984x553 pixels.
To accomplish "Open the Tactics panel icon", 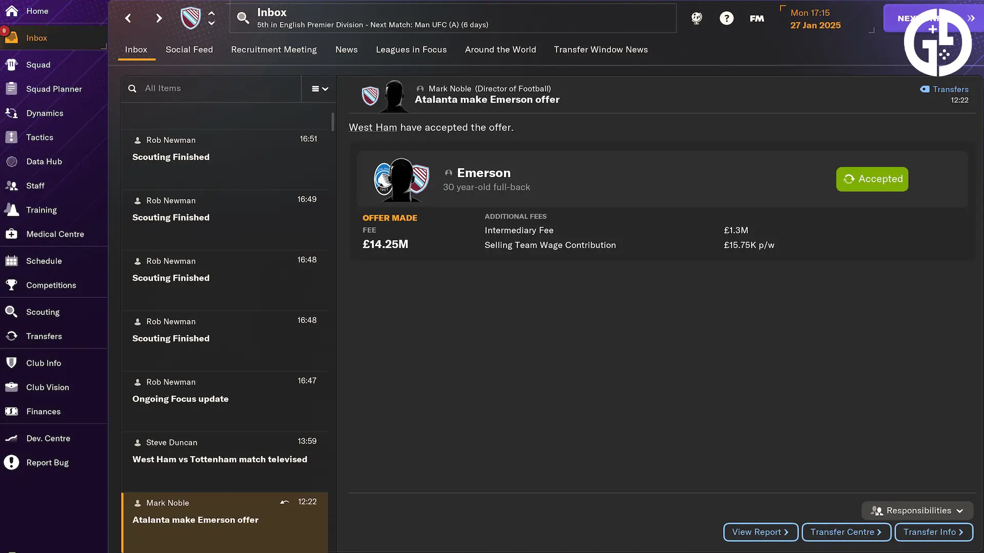I will click(11, 138).
